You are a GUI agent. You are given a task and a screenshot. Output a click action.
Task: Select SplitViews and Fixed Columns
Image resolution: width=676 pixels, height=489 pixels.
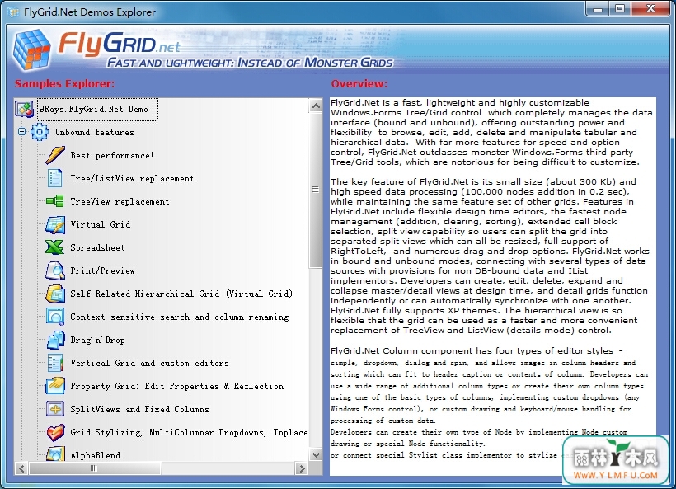pyautogui.click(x=139, y=409)
